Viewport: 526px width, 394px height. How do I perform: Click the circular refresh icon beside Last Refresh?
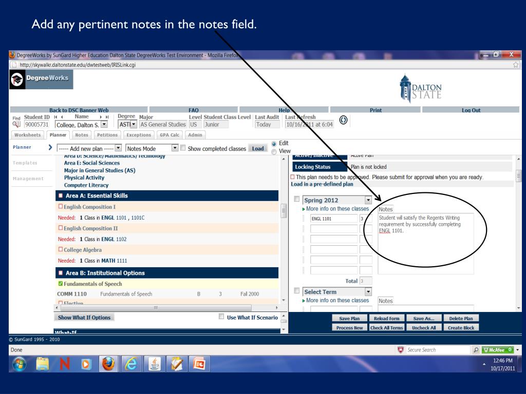(343, 120)
